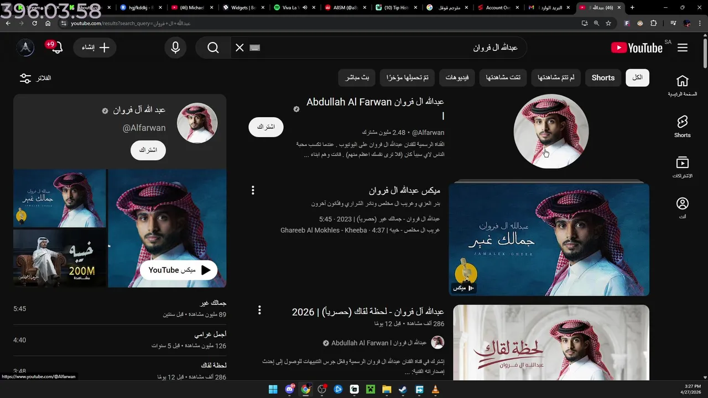Select the الكل filter chip
This screenshot has width=708, height=398.
637,78
